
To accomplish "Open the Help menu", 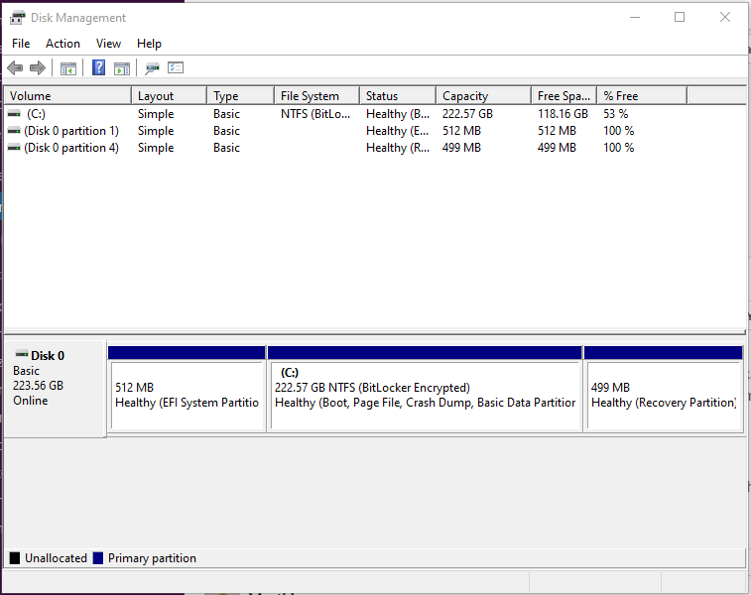I will coord(149,44).
